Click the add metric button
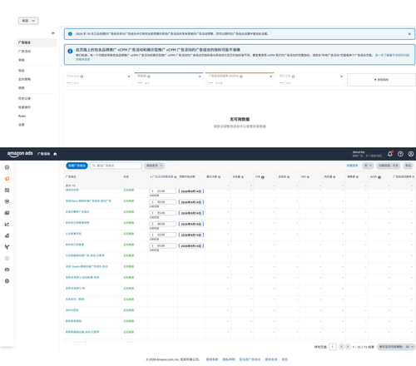 [x=381, y=80]
